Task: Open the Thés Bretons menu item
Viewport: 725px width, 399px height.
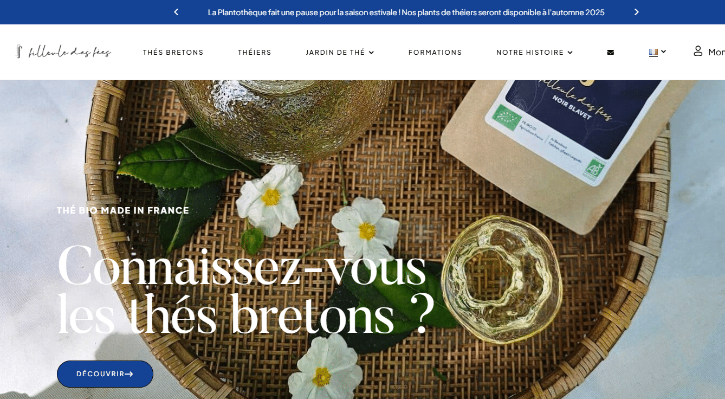Action: coord(173,53)
